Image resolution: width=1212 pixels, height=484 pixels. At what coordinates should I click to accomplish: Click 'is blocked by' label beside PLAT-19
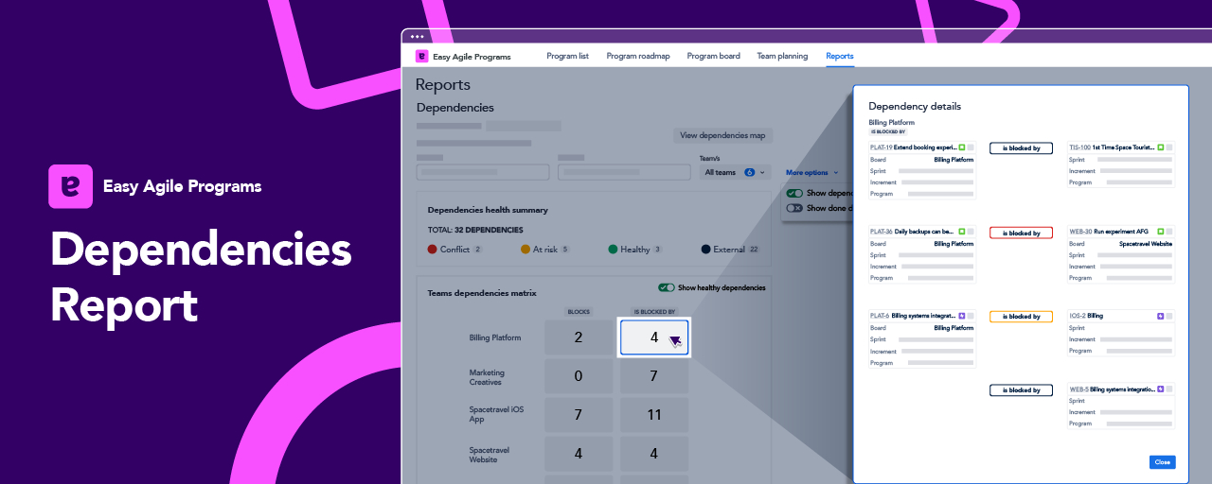pyautogui.click(x=1021, y=148)
